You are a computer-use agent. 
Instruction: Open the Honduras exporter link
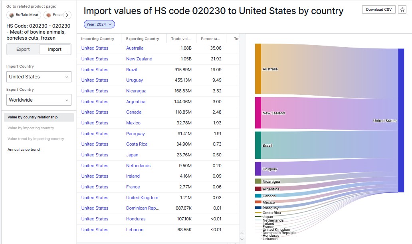(x=136, y=219)
